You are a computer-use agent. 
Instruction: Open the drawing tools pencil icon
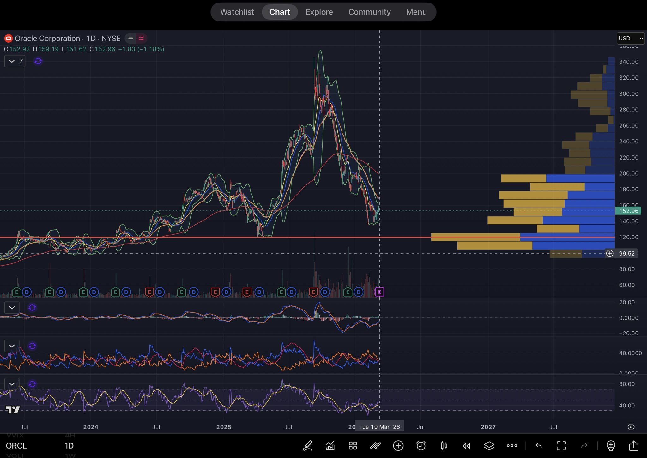pos(307,446)
